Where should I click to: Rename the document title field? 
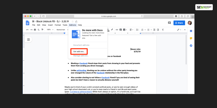tap(50, 22)
